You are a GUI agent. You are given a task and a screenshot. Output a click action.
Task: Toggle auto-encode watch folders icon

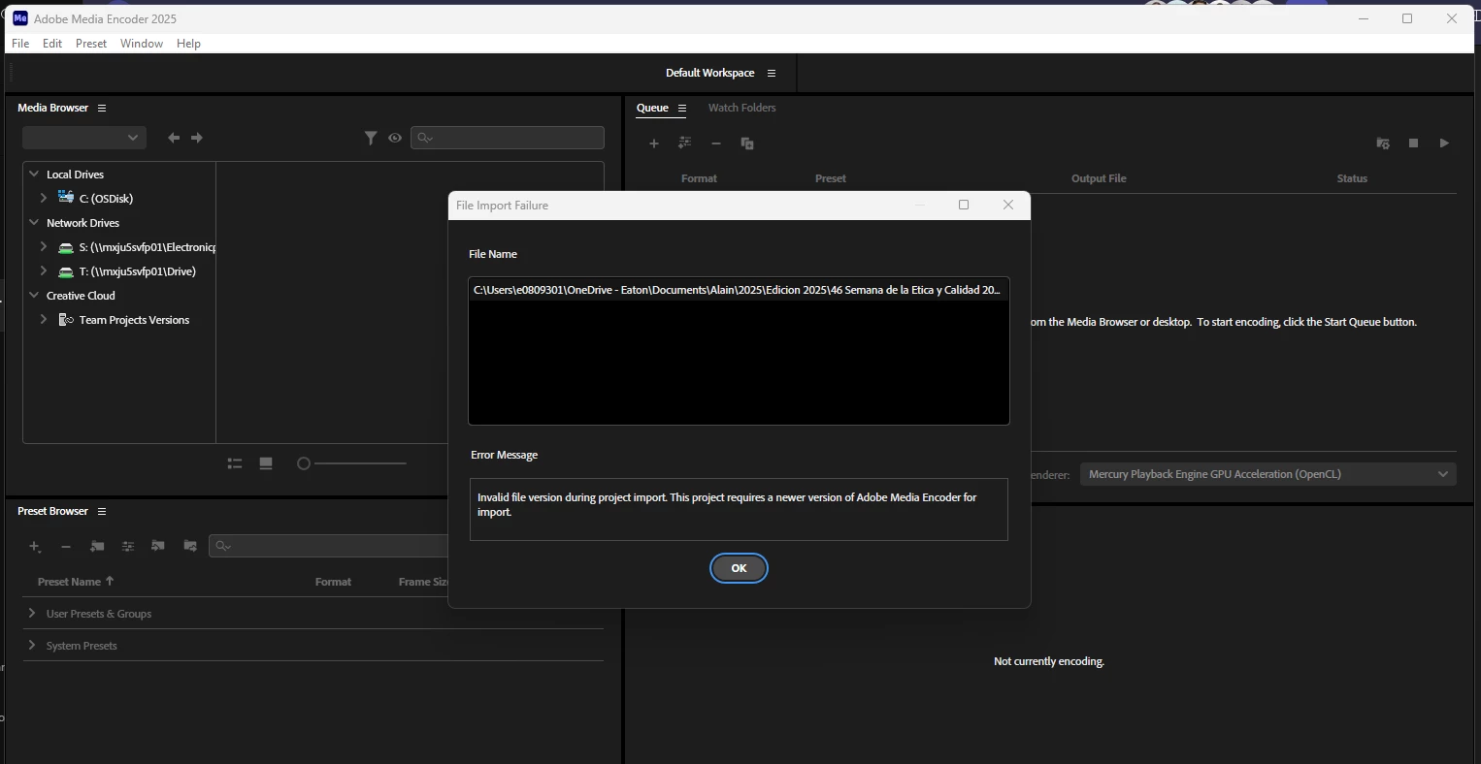tap(1383, 143)
